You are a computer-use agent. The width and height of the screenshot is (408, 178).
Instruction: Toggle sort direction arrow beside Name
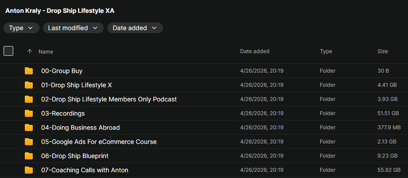coord(30,51)
